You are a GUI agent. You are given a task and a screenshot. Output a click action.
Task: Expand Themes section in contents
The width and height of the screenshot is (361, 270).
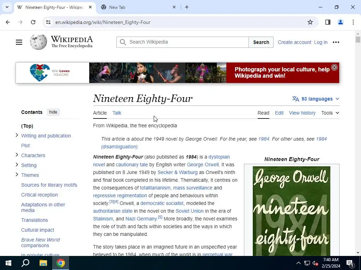pos(17,174)
